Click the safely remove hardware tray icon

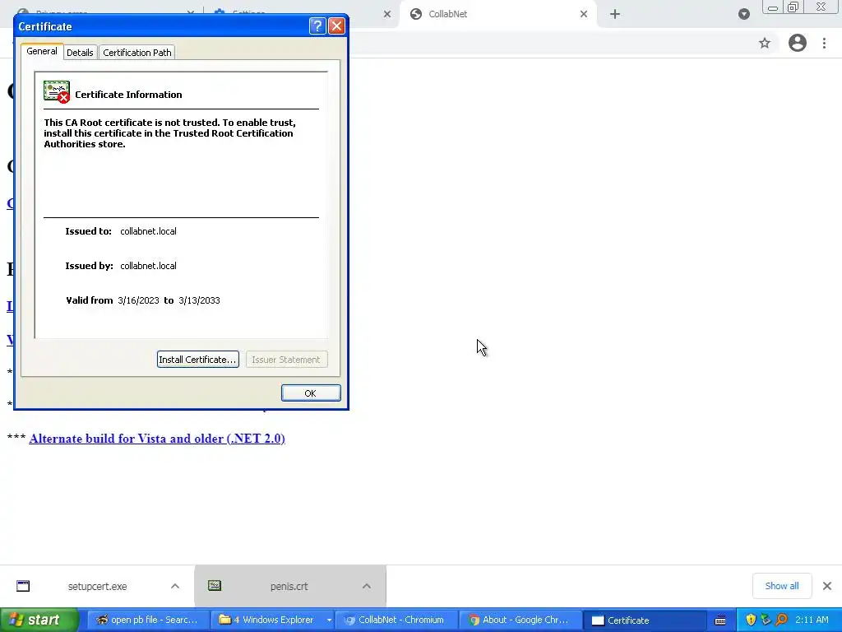[766, 620]
